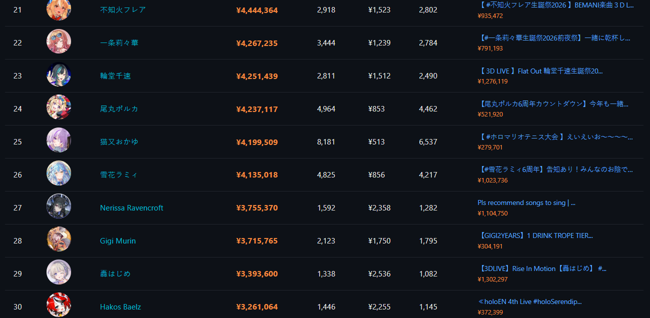Visit Hakos Baelz's channel name link
Viewport: 650px width, 318px height.
point(121,307)
